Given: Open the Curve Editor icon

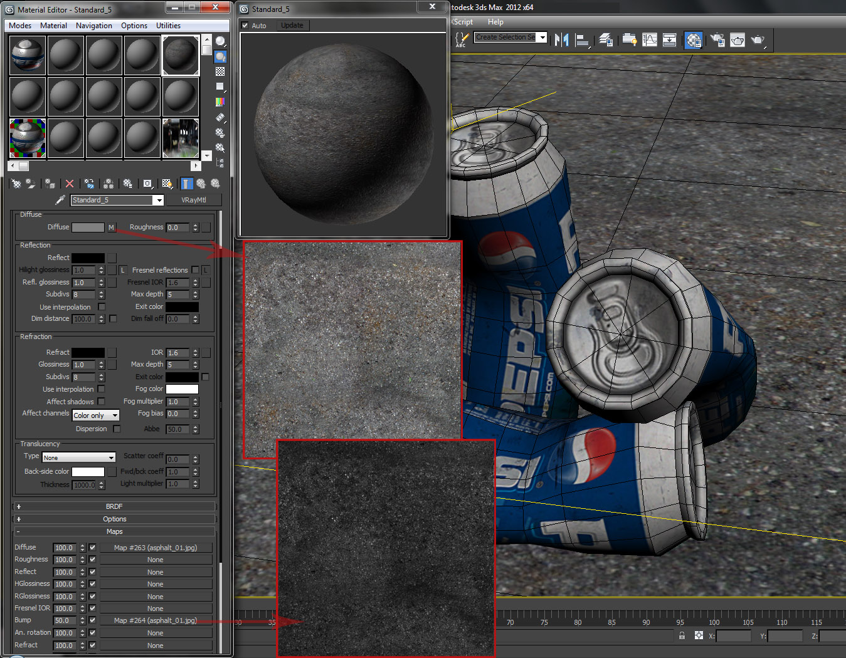Looking at the screenshot, I should click(650, 39).
